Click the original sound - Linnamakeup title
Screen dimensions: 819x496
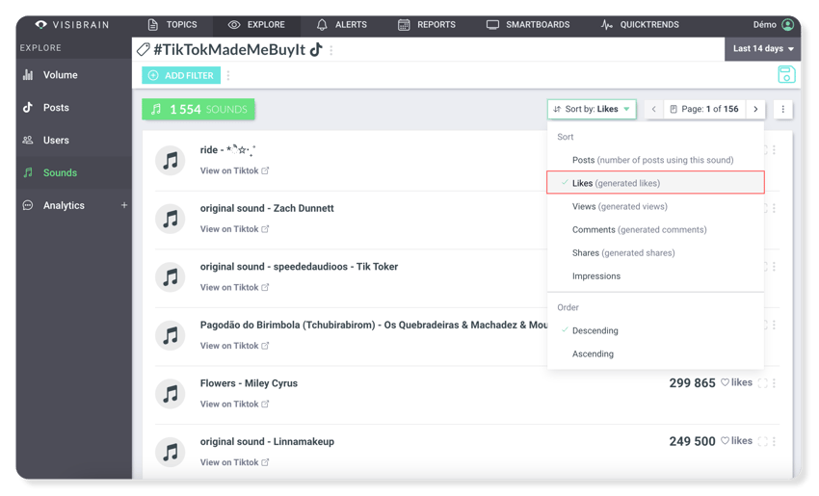tap(267, 442)
